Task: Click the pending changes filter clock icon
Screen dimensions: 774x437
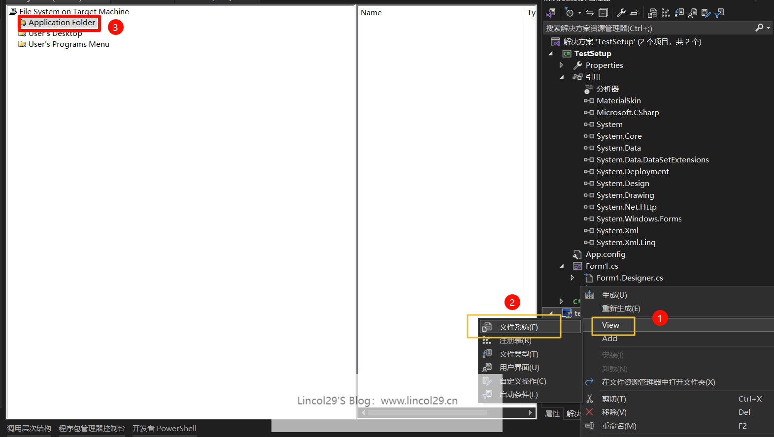Action: tap(570, 13)
